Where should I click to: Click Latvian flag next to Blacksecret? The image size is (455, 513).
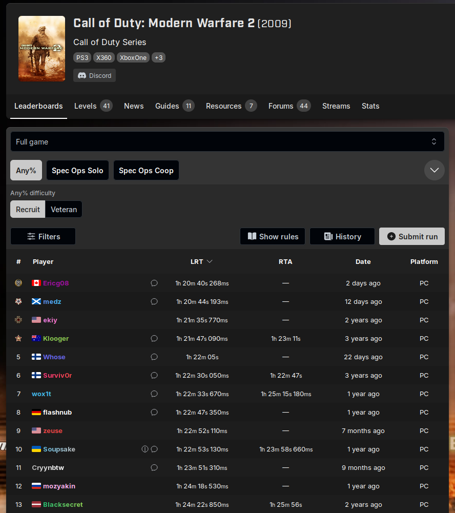tap(36, 504)
